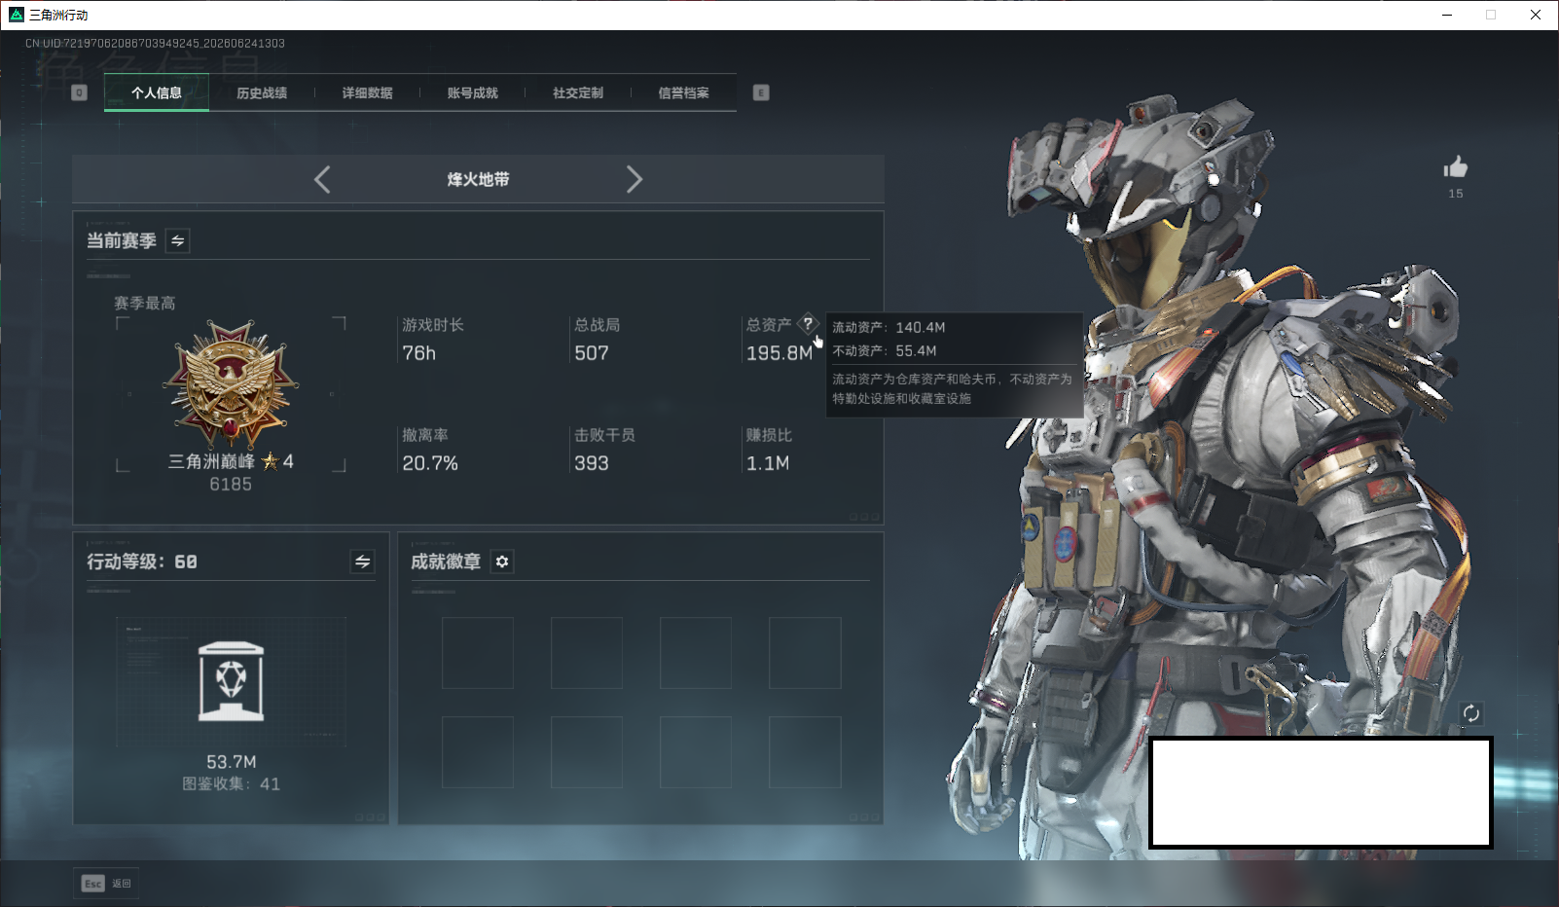Open the total assets question mark help
The width and height of the screenshot is (1559, 907).
(x=808, y=324)
